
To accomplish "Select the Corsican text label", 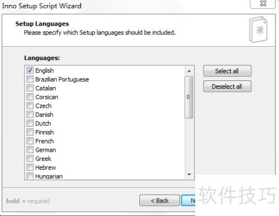I will tap(47, 97).
